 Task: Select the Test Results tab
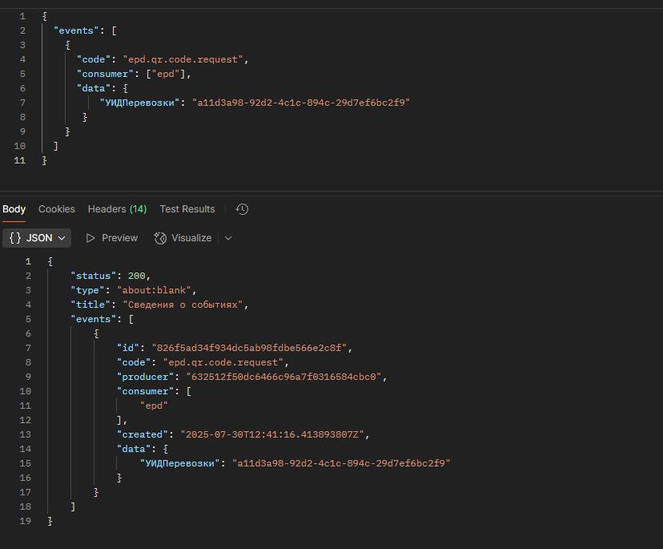click(x=187, y=209)
